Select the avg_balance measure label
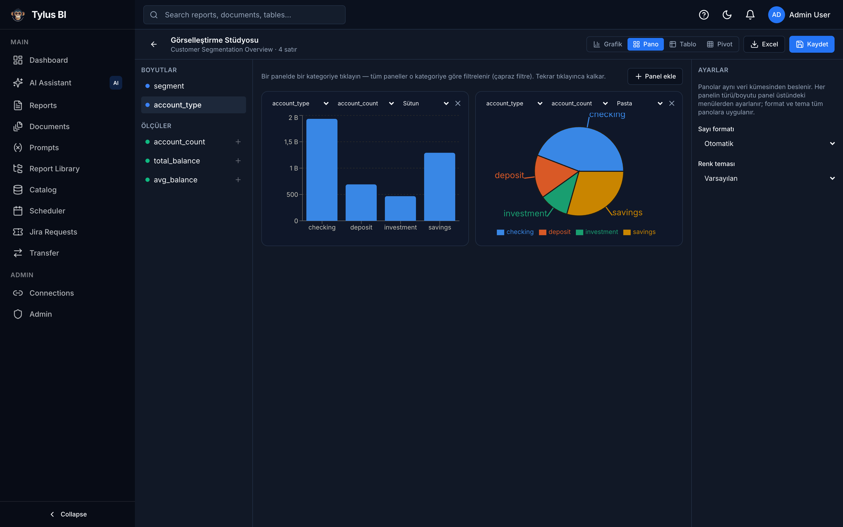This screenshot has width=843, height=527. coord(175,180)
